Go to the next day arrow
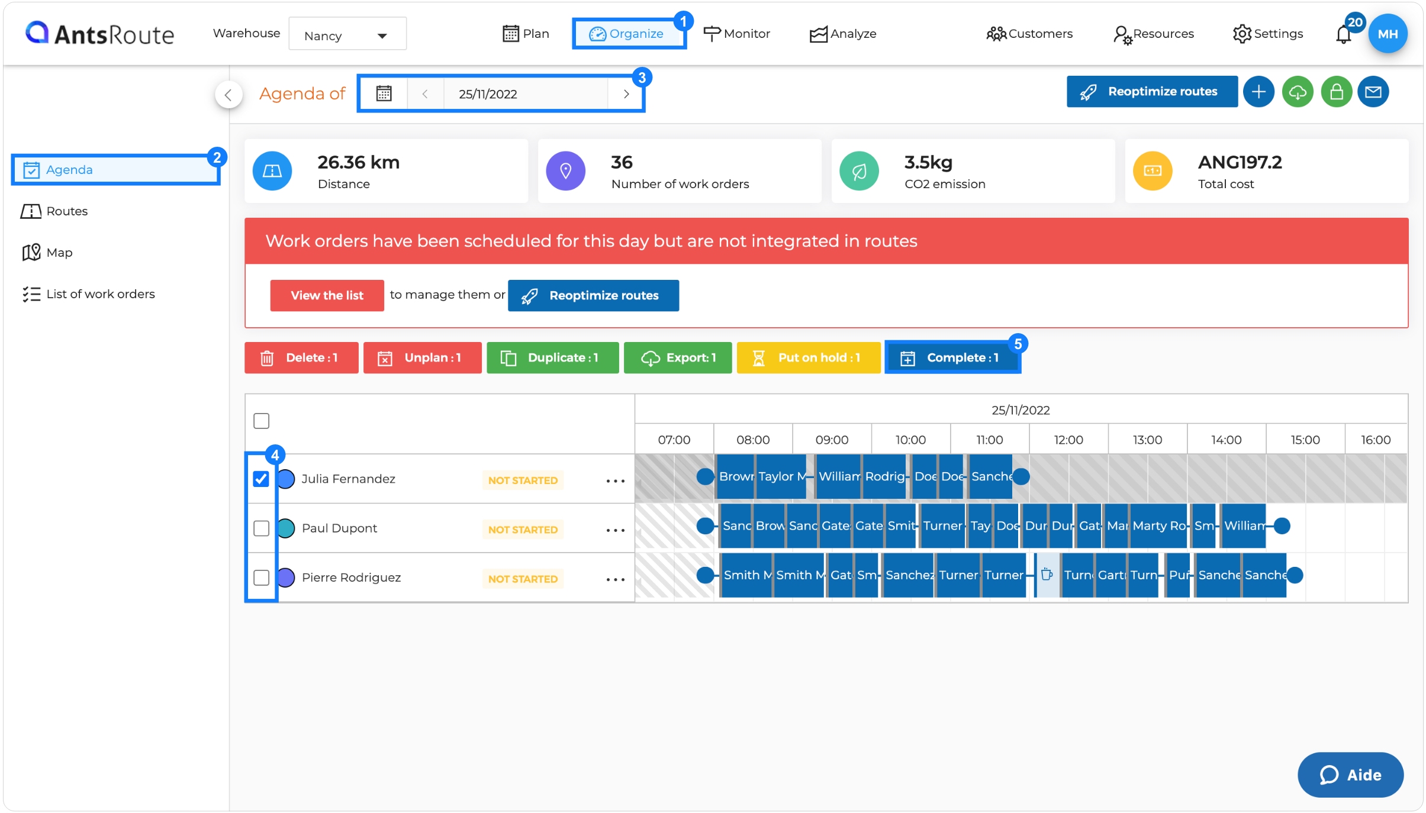The image size is (1426, 813). pos(626,93)
